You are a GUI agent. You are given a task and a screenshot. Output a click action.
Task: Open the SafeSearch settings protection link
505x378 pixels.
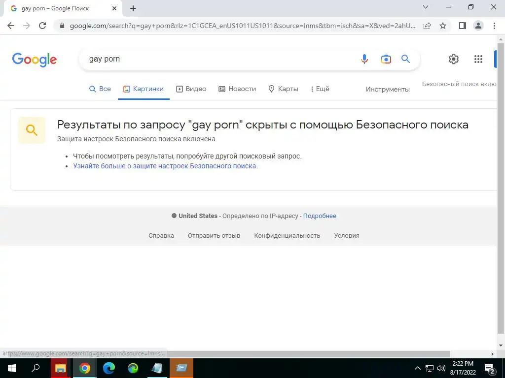[165, 166]
